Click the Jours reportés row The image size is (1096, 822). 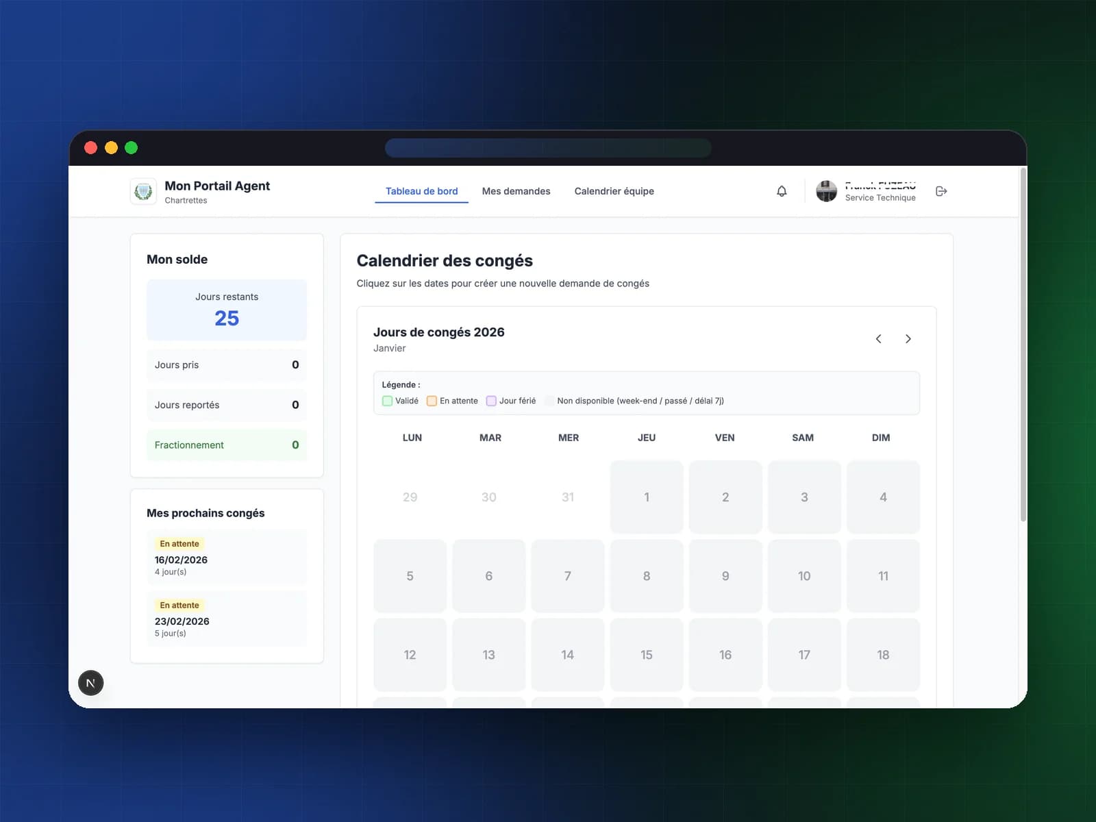tap(227, 405)
